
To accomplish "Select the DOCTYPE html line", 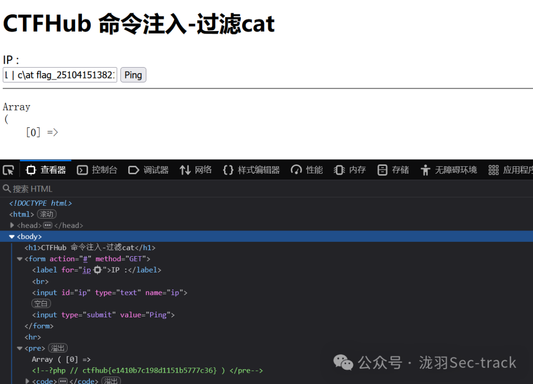I will (40, 203).
